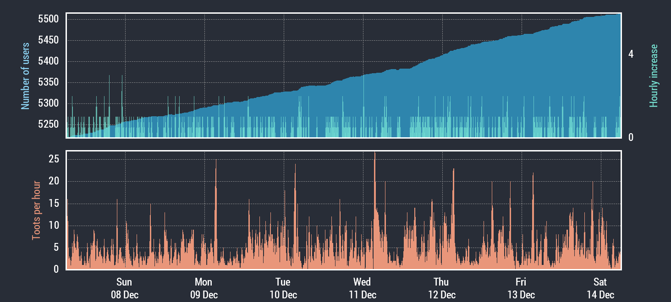Click the 'Number of users' axis title

[x=26, y=76]
